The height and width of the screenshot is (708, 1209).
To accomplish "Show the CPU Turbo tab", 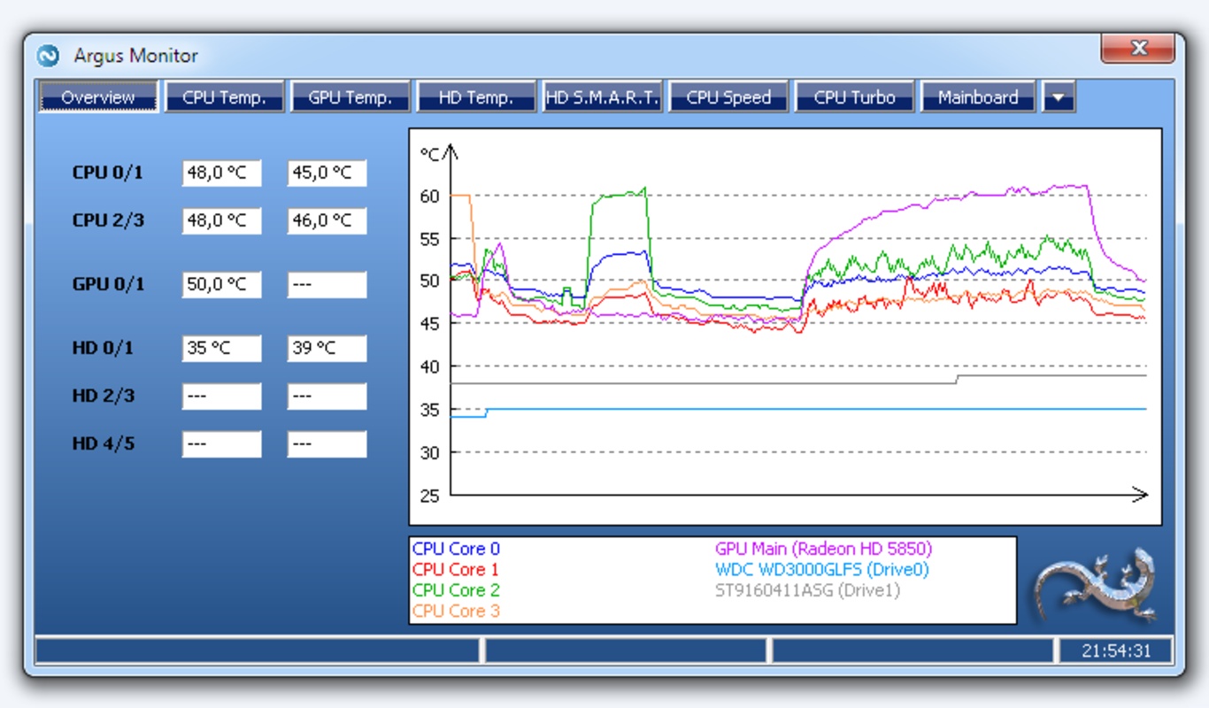I will [x=854, y=97].
